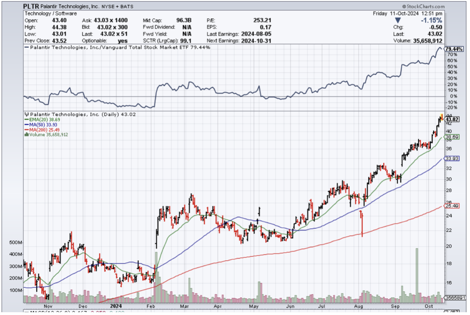Click the 38.69 EMA axis price tag
Screen dimensions: 470x315
[452, 137]
